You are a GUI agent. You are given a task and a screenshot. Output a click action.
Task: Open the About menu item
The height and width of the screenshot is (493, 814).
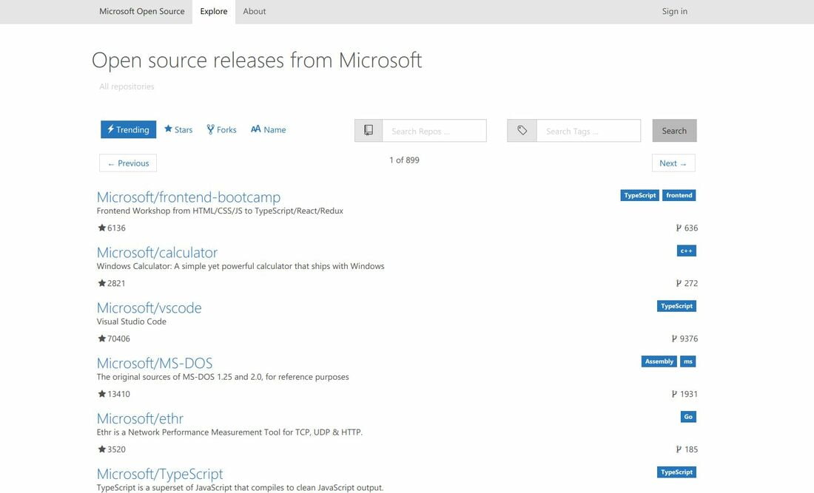pyautogui.click(x=254, y=11)
